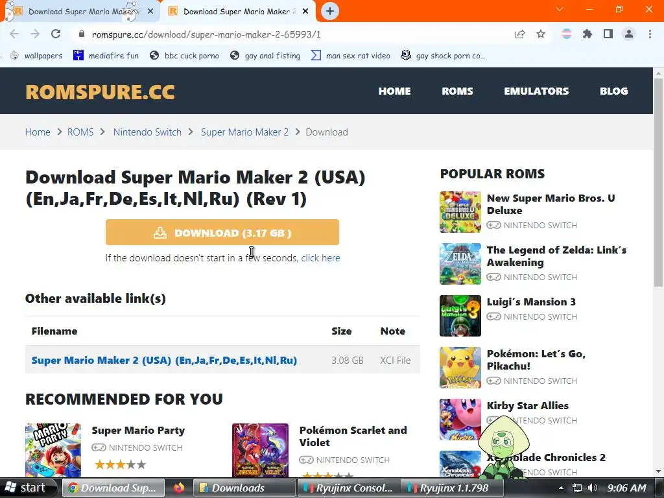The image size is (664, 498).
Task: Launch Firefox from the taskbar
Action: tap(179, 488)
